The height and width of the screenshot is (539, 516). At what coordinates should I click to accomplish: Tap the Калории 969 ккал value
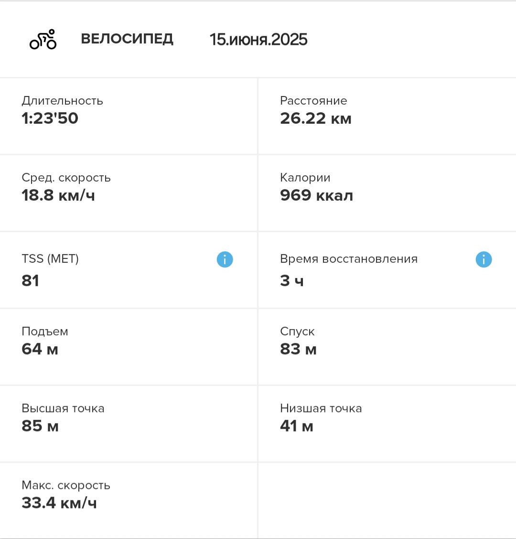coord(317,195)
